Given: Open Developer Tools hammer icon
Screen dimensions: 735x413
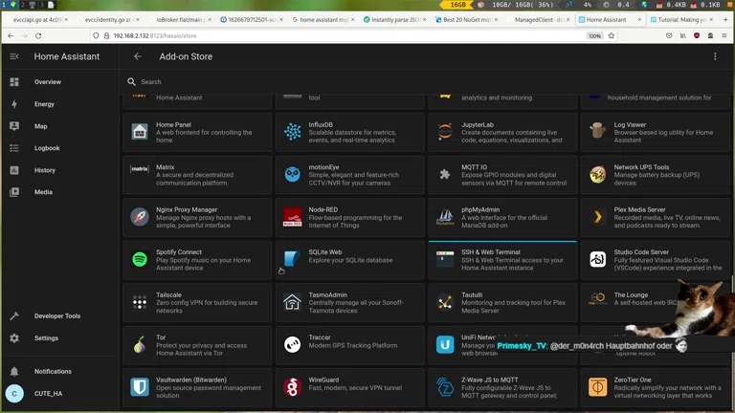Looking at the screenshot, I should [x=14, y=316].
